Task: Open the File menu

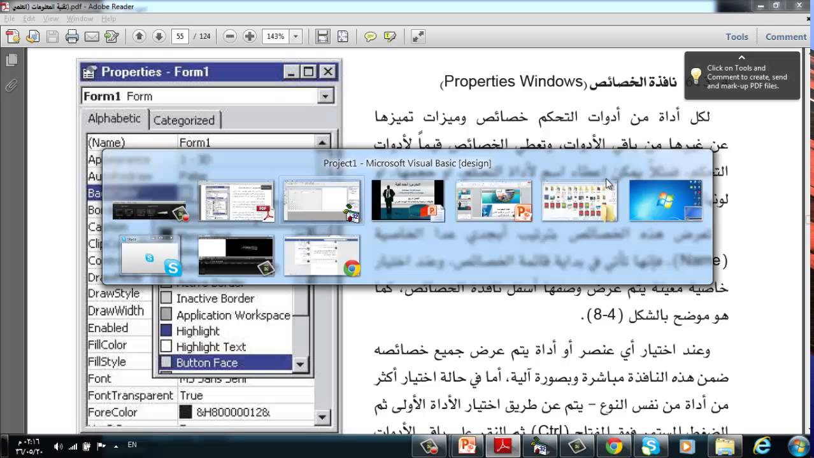Action: [x=10, y=18]
